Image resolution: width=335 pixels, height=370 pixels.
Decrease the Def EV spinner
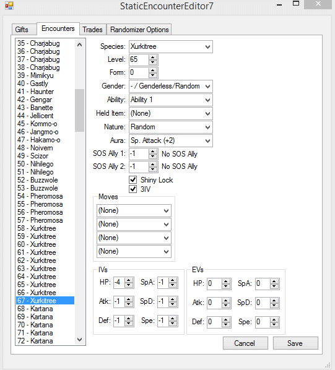click(225, 325)
